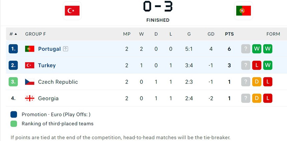Open the Portugal team link

pyautogui.click(x=49, y=49)
